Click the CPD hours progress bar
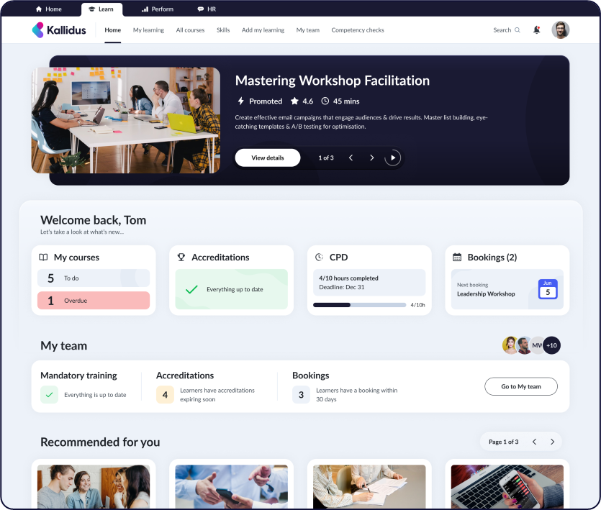 click(x=359, y=305)
